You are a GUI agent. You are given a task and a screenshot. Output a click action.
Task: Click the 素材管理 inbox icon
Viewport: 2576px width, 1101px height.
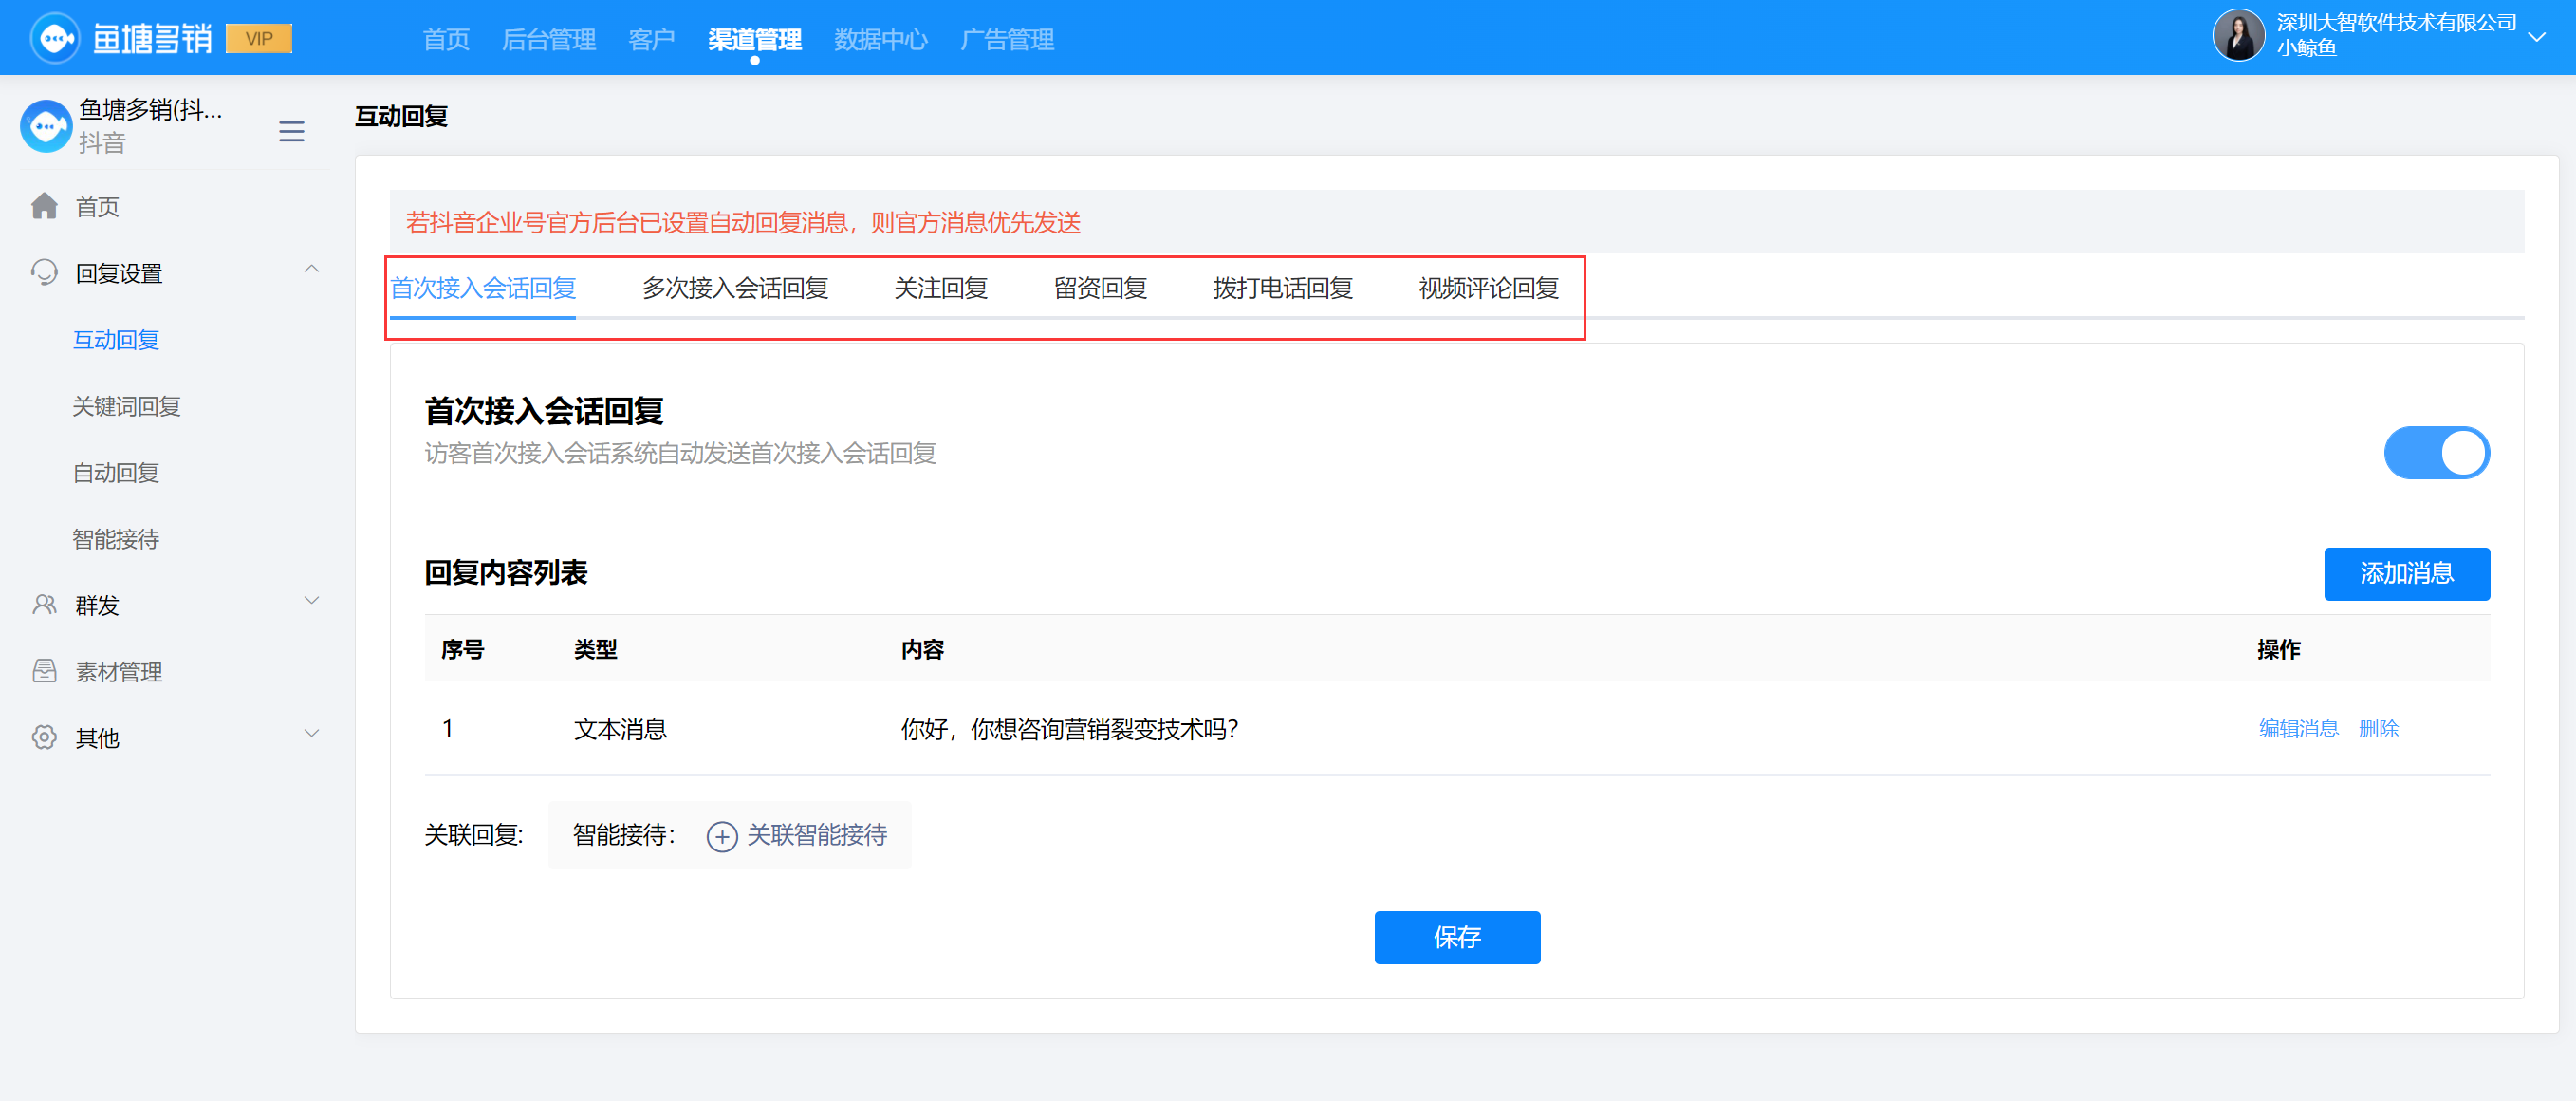[44, 671]
